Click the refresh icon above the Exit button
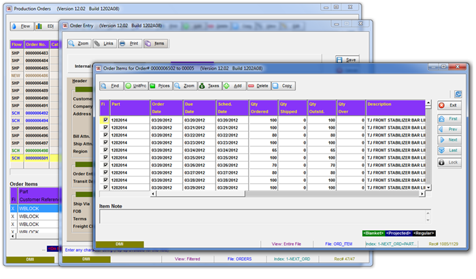Image resolution: width=476 pixels, height=279 pixels. coord(458,94)
